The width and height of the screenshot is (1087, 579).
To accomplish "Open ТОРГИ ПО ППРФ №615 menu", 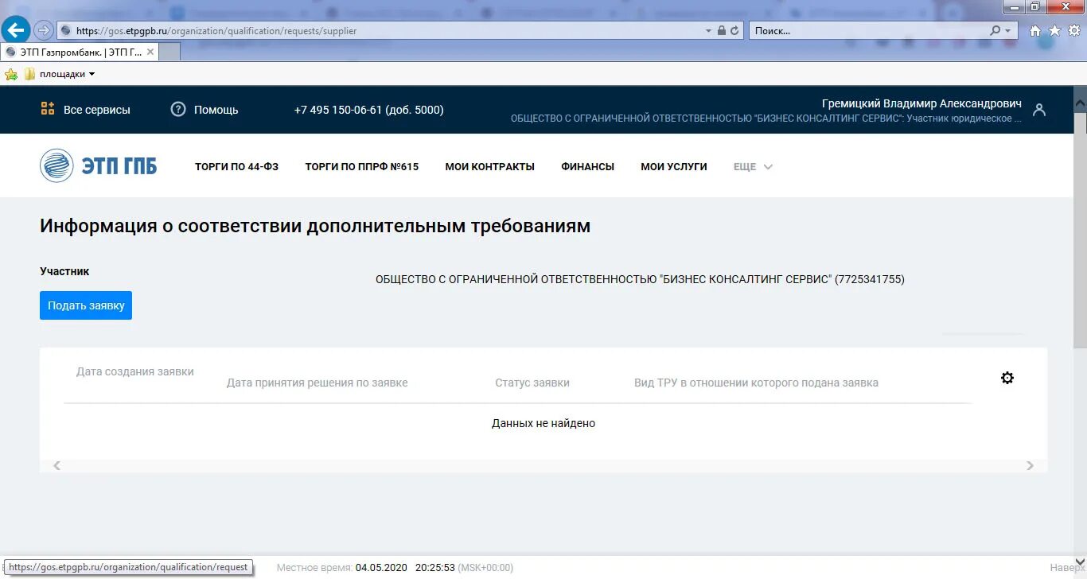I will click(x=362, y=167).
